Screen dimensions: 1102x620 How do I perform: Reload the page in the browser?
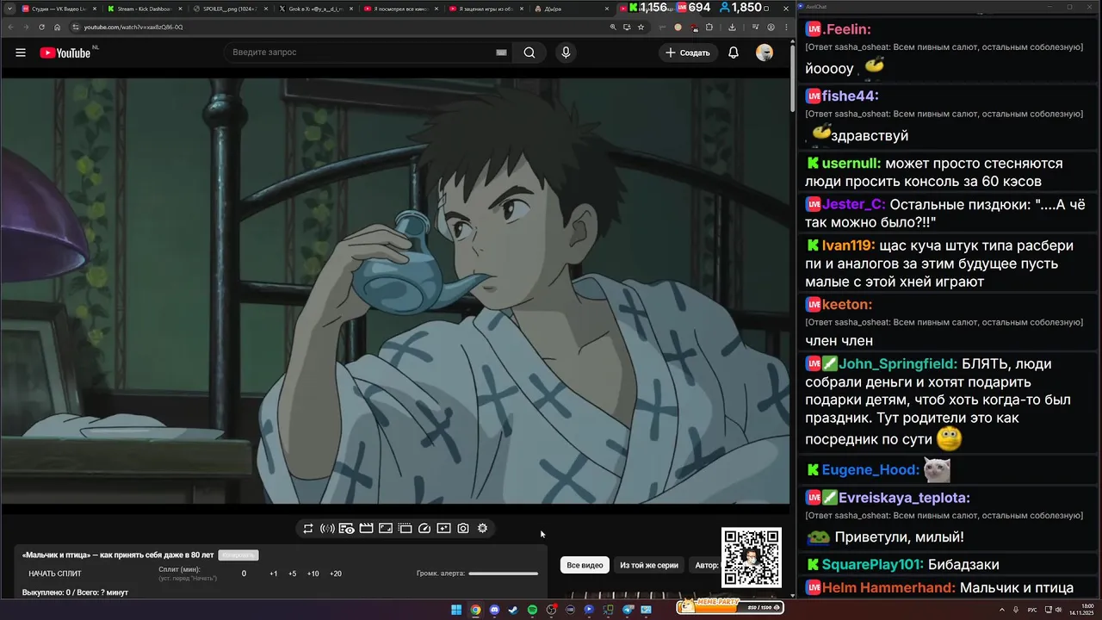click(x=41, y=27)
